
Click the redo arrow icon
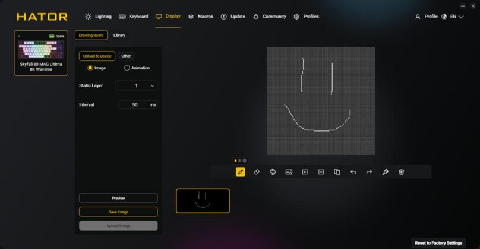tap(369, 172)
